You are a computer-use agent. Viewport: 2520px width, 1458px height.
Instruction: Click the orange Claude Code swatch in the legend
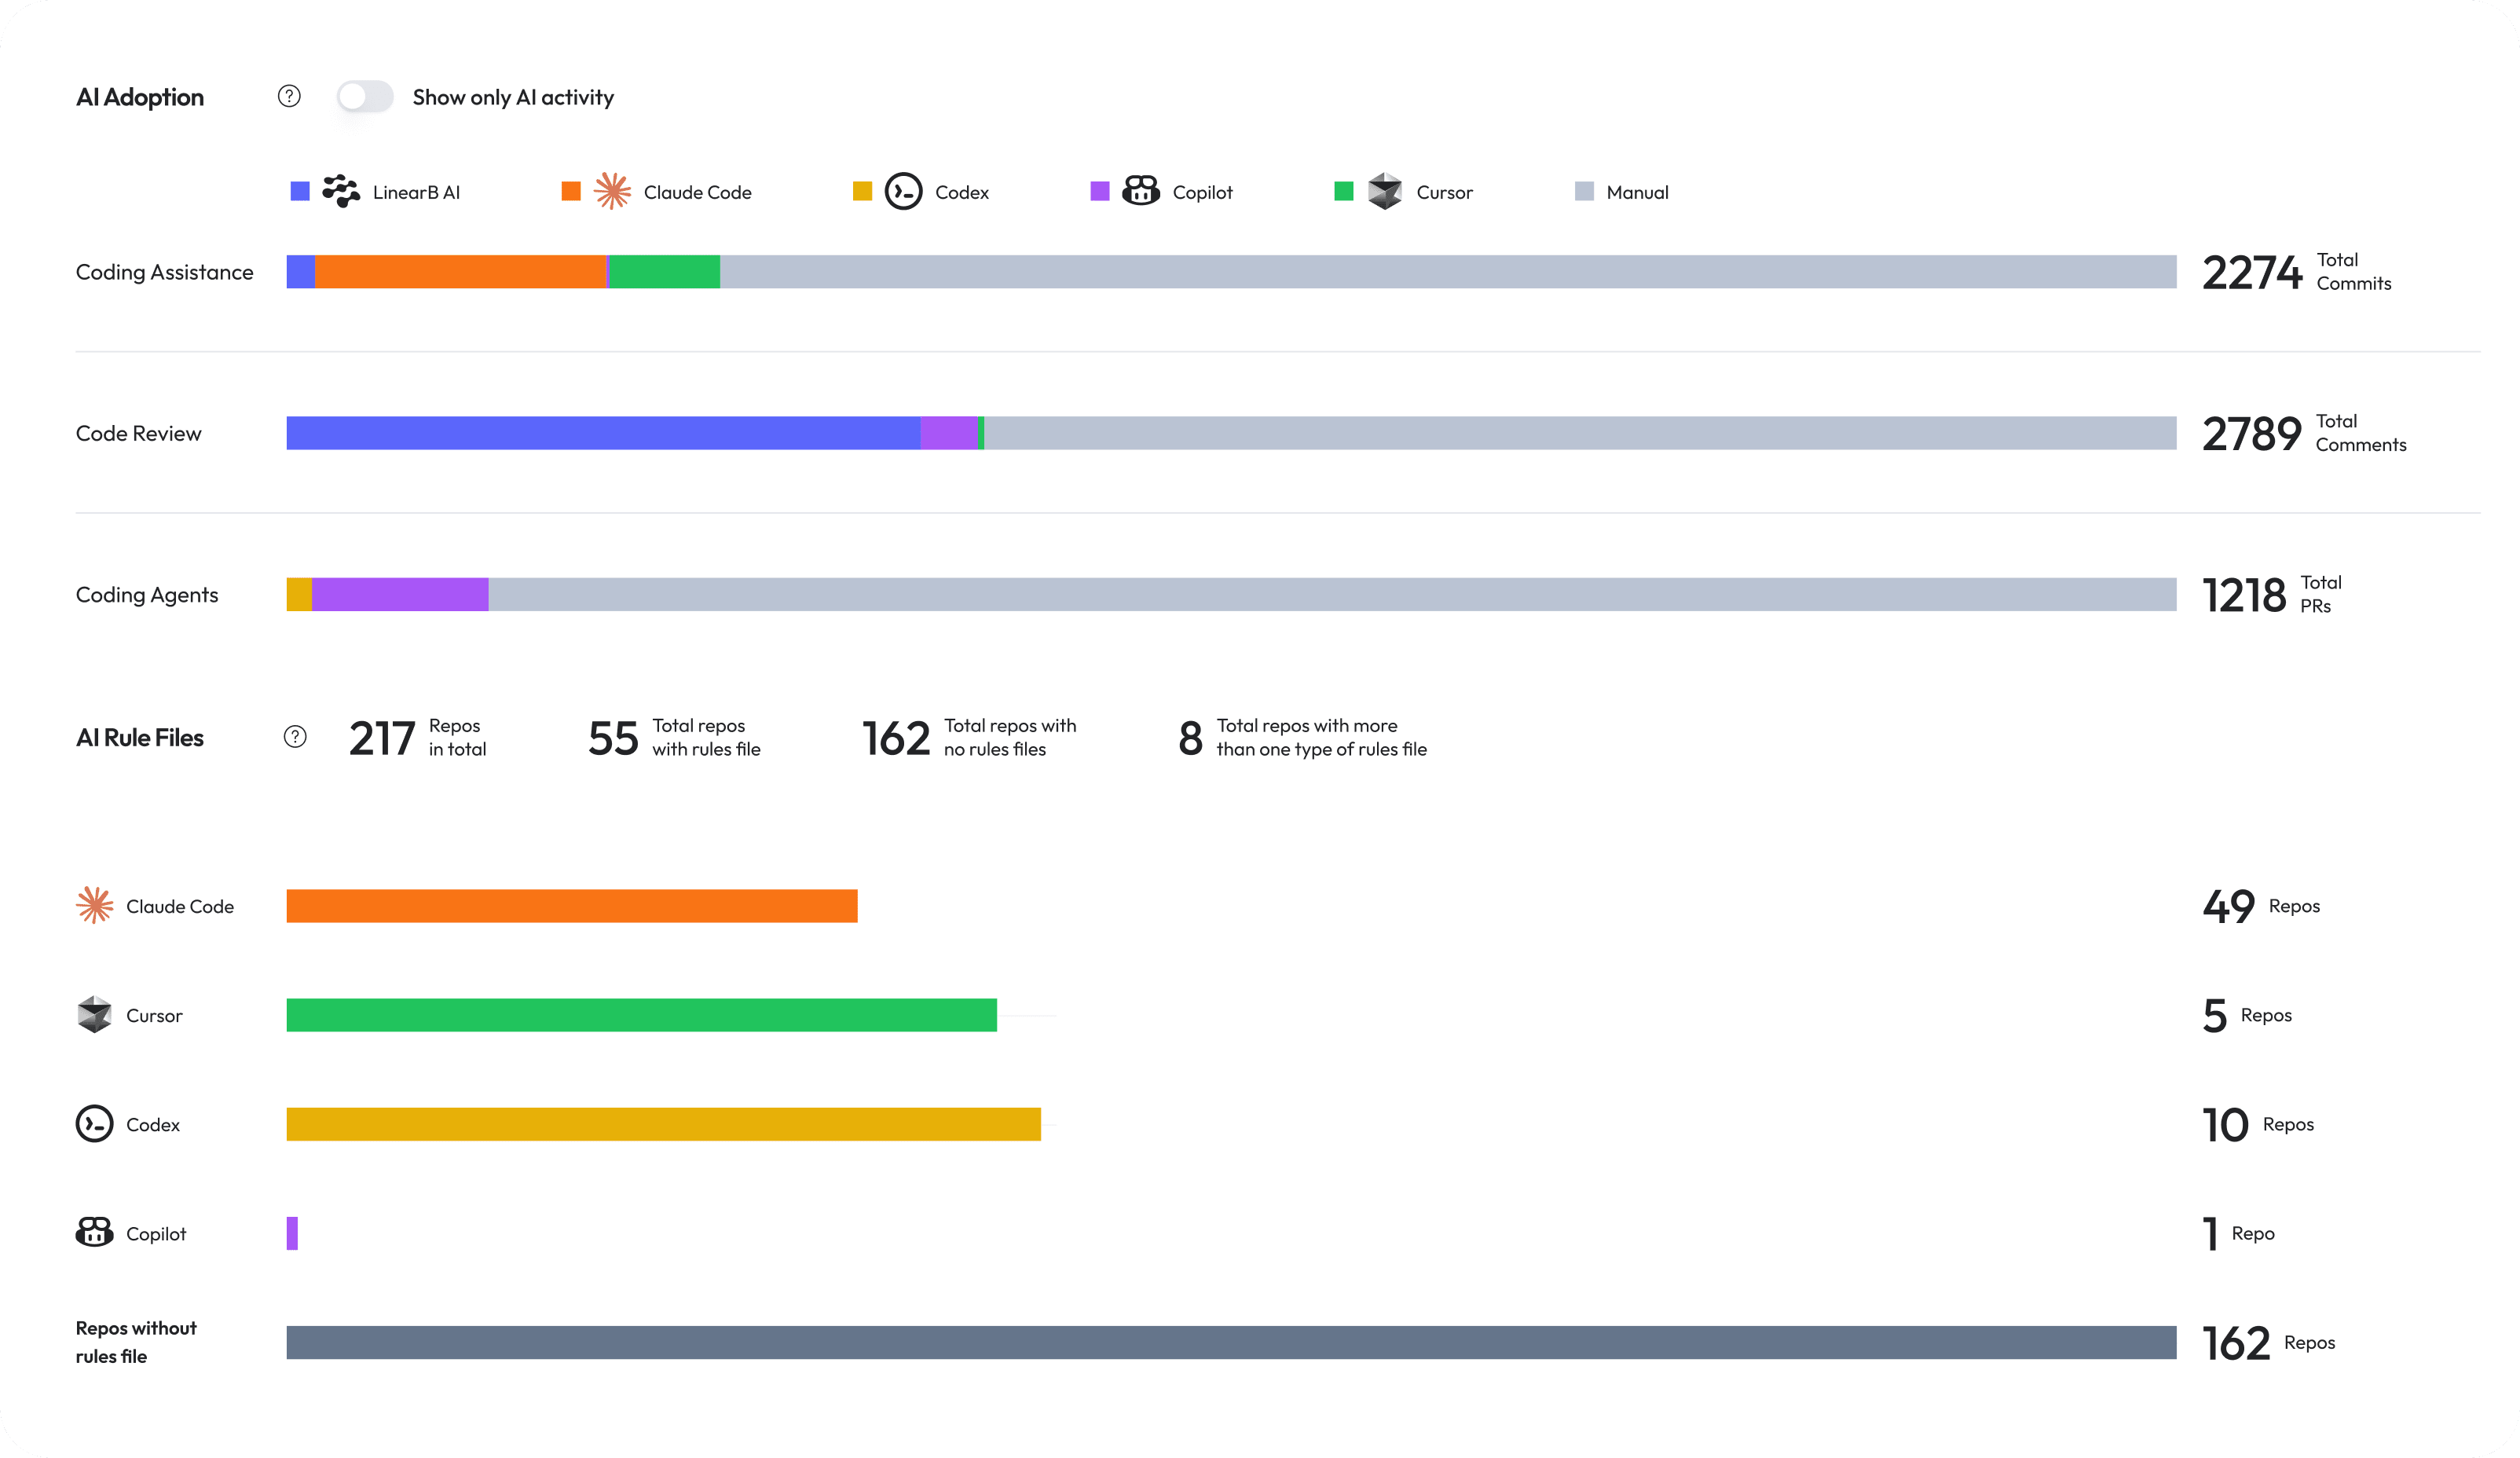[x=570, y=191]
